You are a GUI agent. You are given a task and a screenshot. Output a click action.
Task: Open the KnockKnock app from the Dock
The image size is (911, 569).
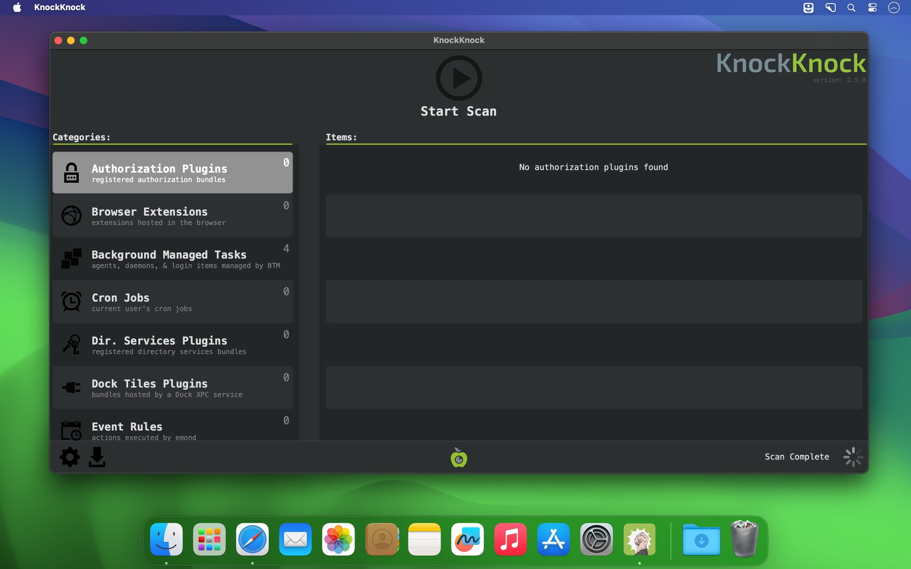click(639, 539)
